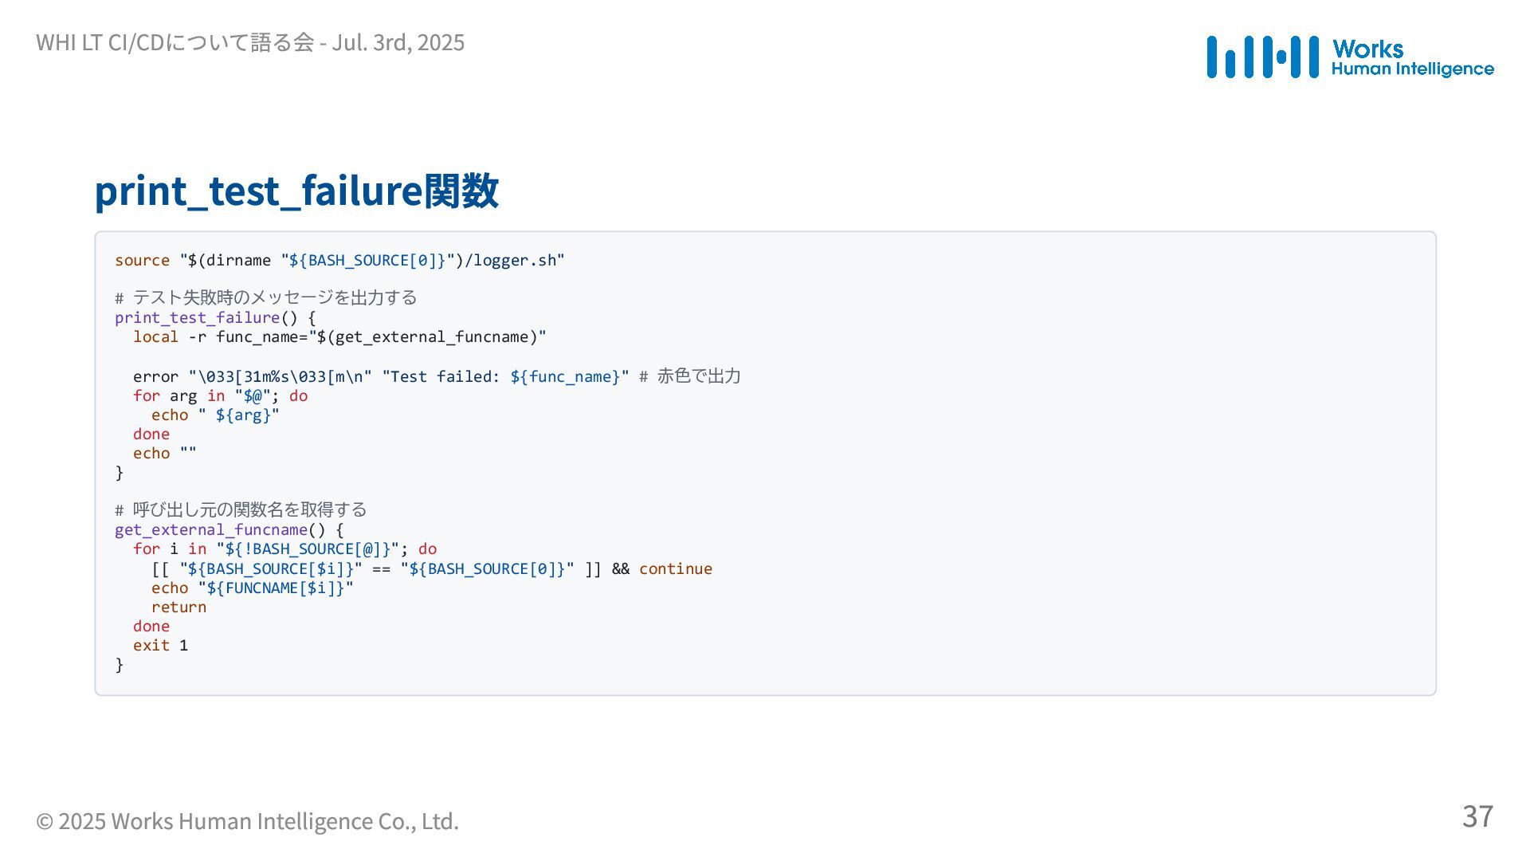
Task: Click the slide number 37
Action: (1477, 816)
